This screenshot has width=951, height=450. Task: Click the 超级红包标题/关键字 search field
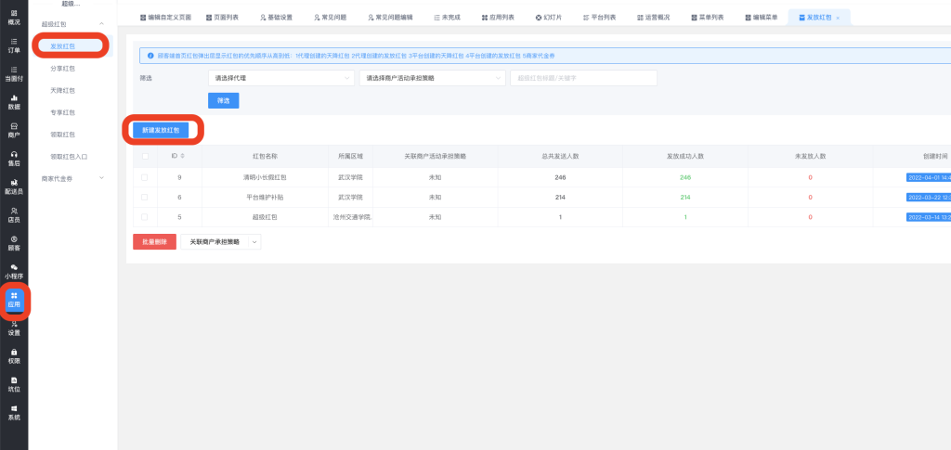(x=583, y=78)
